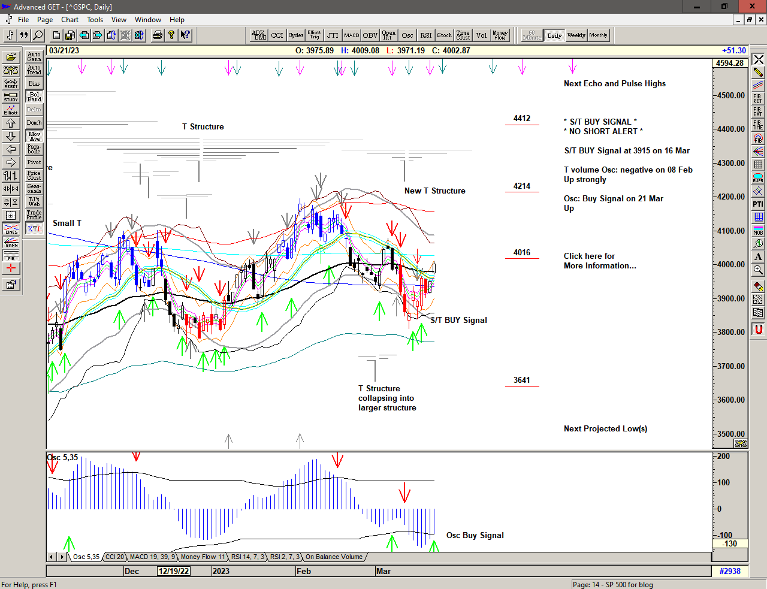Click the Stoch indicator button
The image size is (767, 589).
(444, 35)
